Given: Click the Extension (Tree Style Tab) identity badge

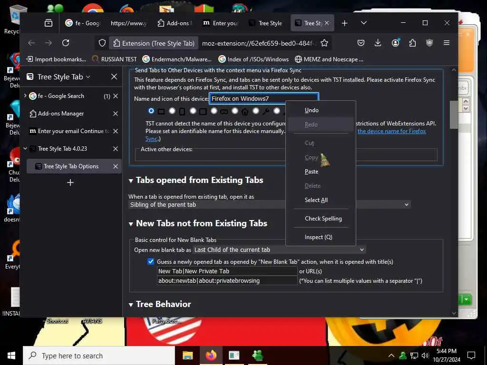Looking at the screenshot, I should coord(154,43).
